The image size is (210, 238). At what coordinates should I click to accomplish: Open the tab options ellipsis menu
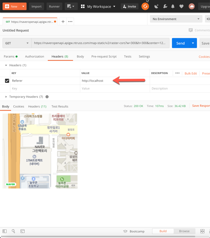(x=70, y=21)
